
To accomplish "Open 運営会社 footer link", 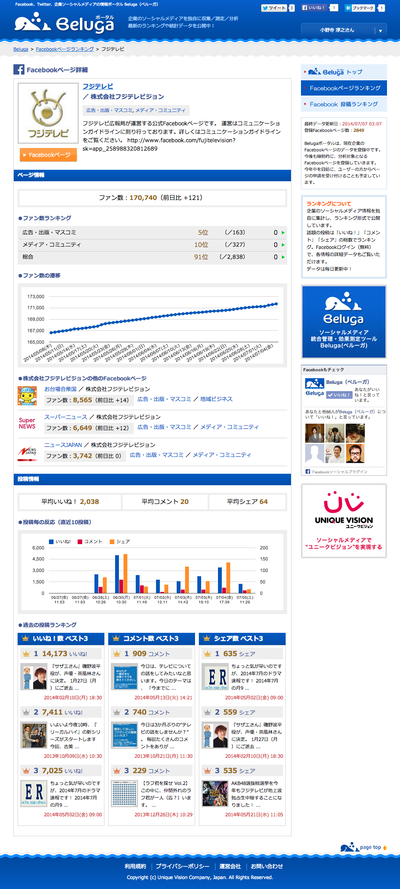I will coord(230,866).
